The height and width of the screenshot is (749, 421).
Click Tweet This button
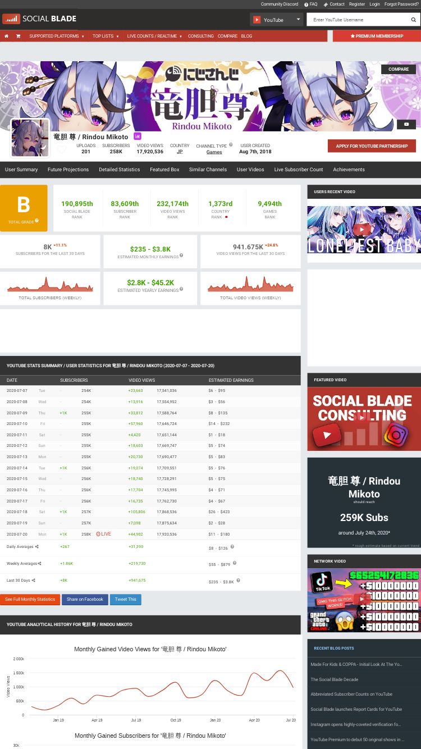[x=125, y=600]
